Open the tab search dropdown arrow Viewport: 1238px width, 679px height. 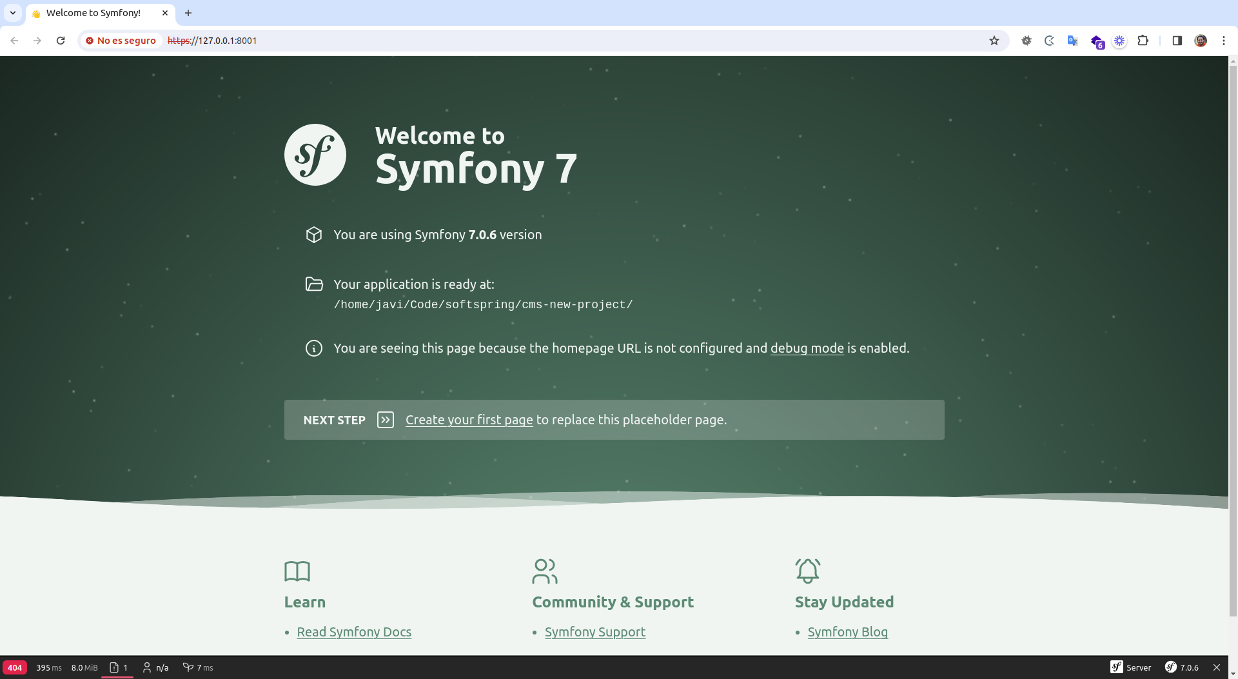(x=13, y=13)
